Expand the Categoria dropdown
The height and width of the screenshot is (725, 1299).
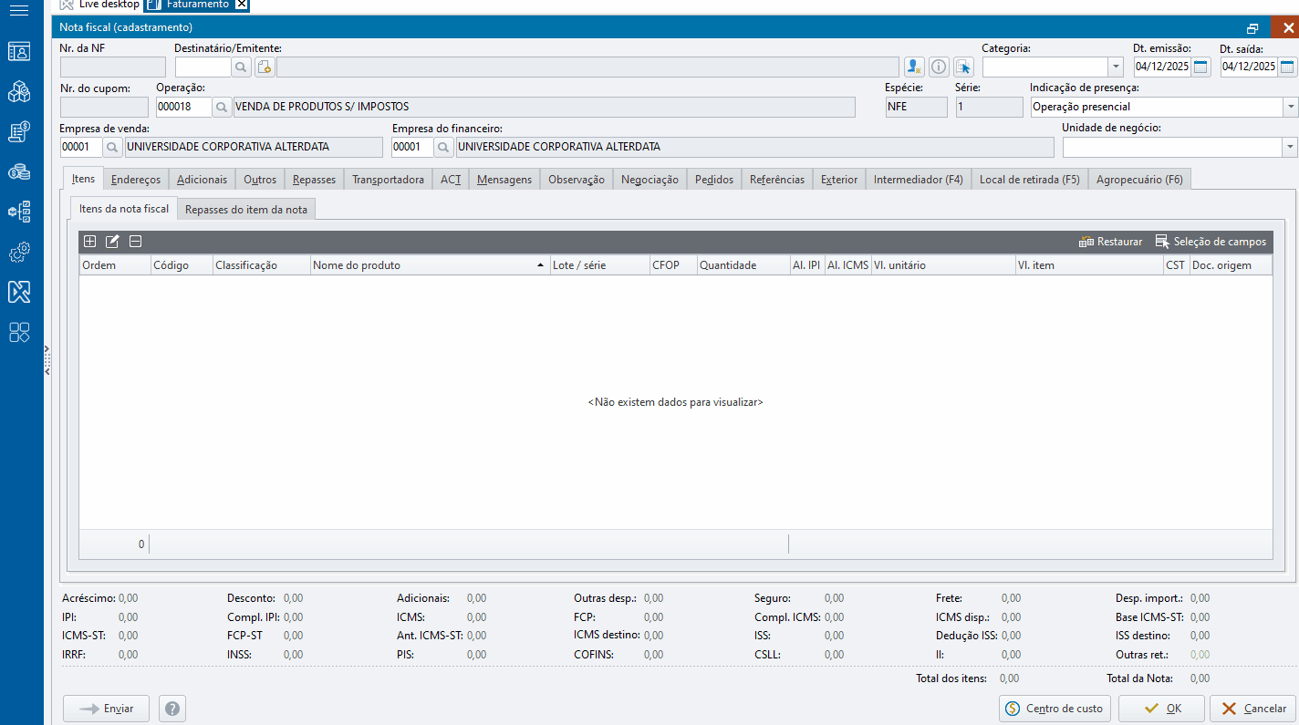coord(1116,67)
